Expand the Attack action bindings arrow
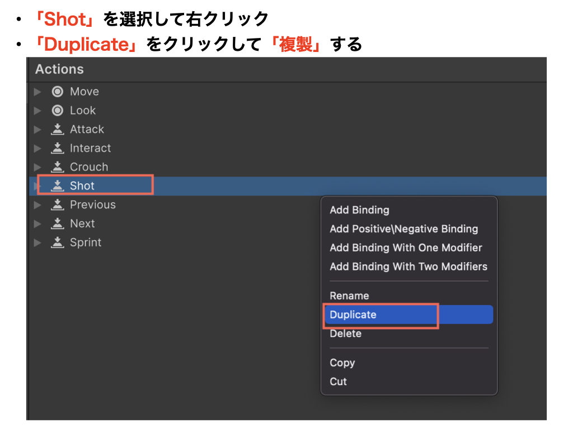 [37, 130]
